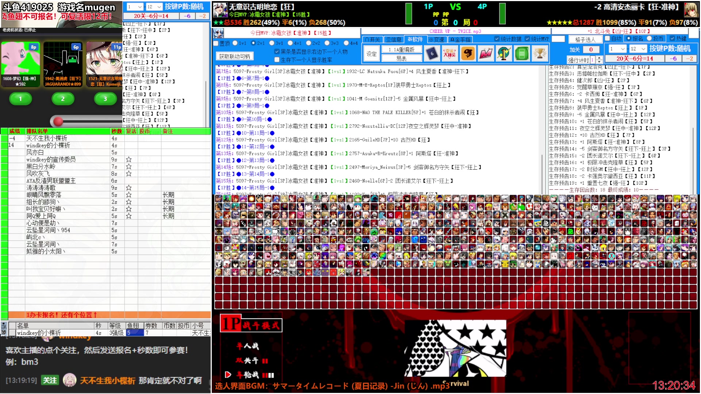Image resolution: width=701 pixels, height=394 pixels.
Task: Toggle the 统计数据 checkbox
Action: [497, 39]
